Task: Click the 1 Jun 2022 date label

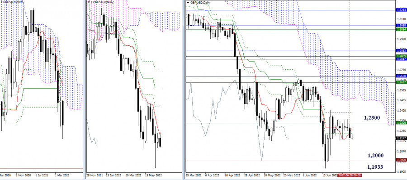Action: 310,175
